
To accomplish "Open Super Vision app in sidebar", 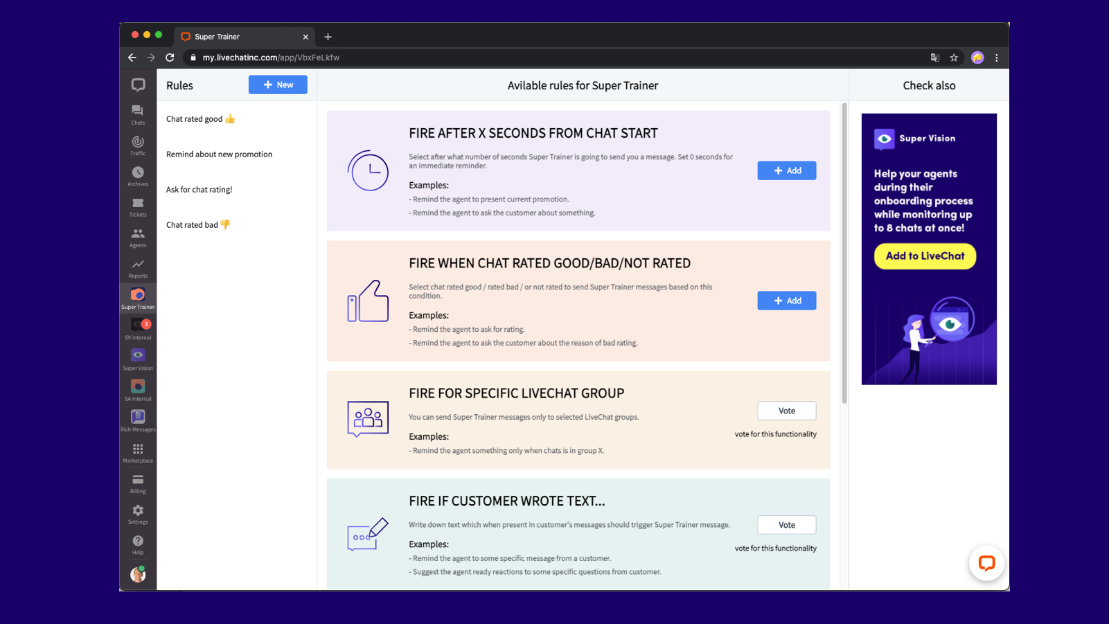I will pyautogui.click(x=138, y=359).
